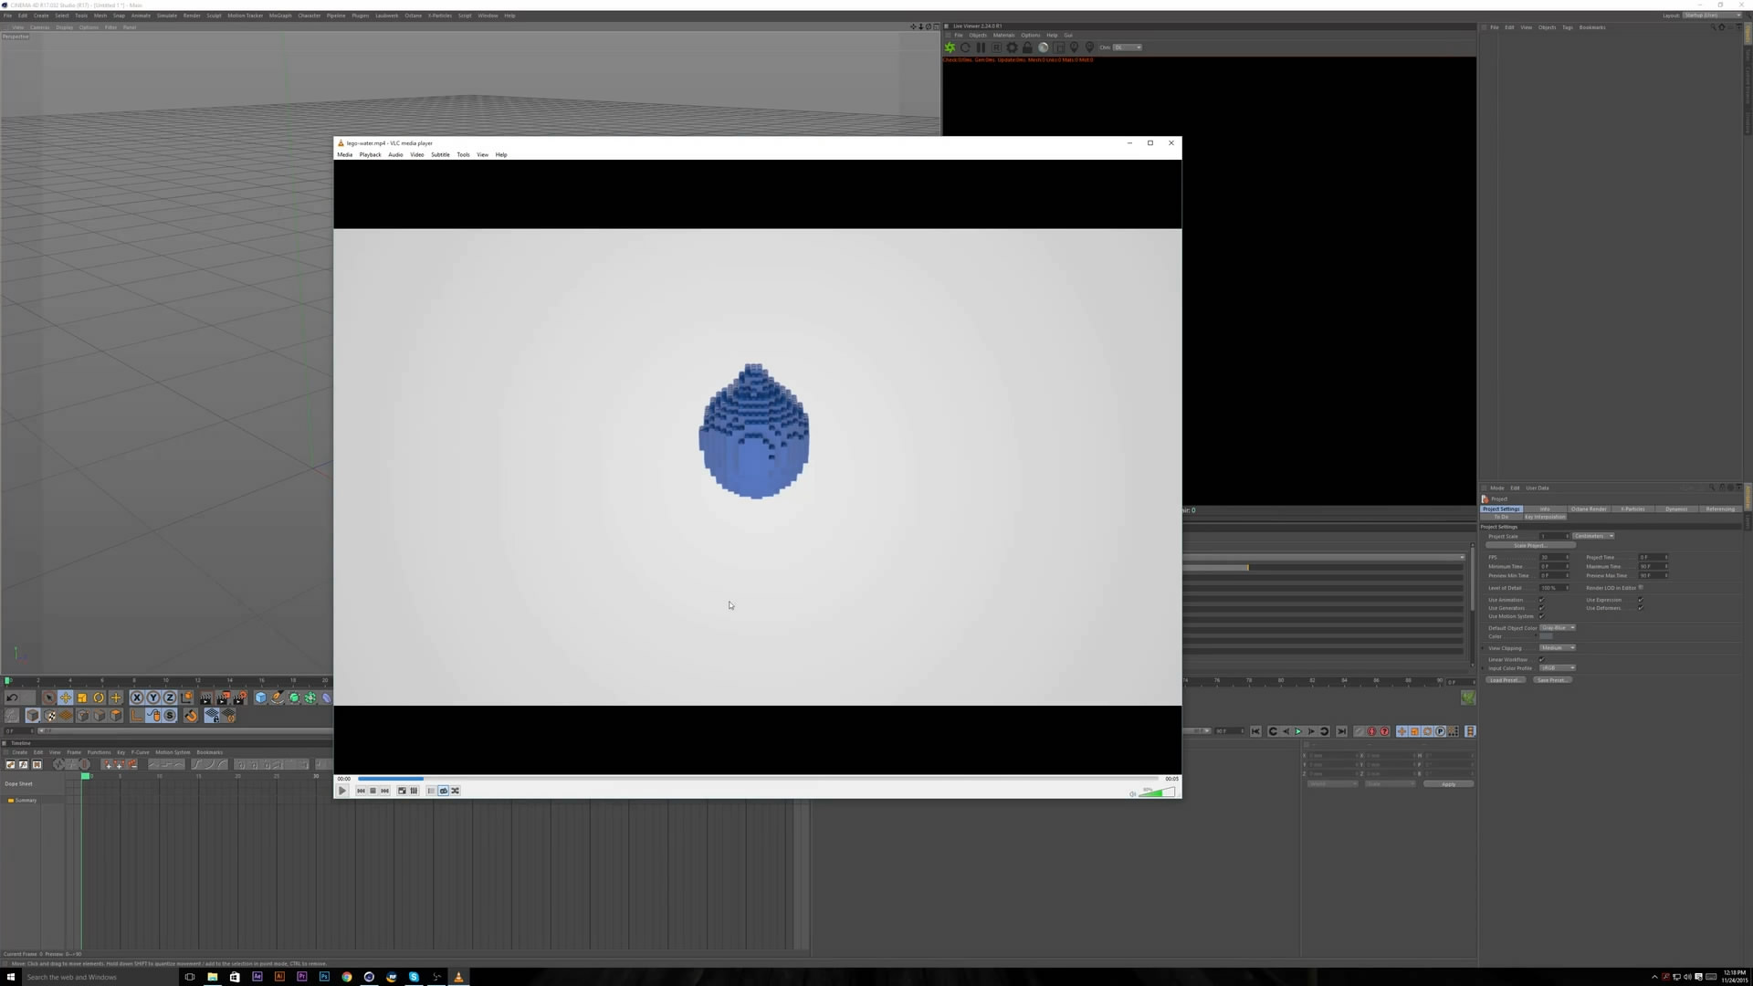Viewport: 1753px width, 986px height.
Task: Open the VLC Playback menu
Action: tap(371, 154)
